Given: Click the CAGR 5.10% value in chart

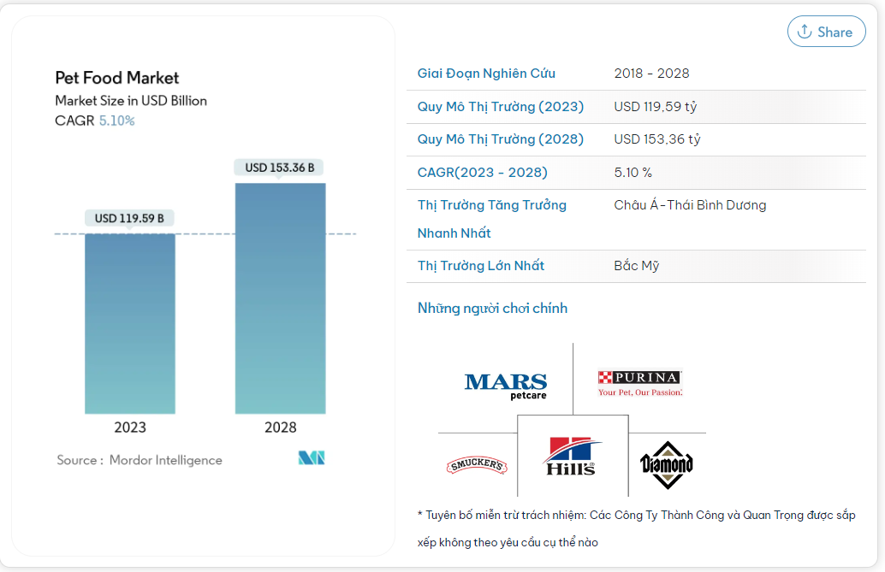Looking at the screenshot, I should point(116,121).
